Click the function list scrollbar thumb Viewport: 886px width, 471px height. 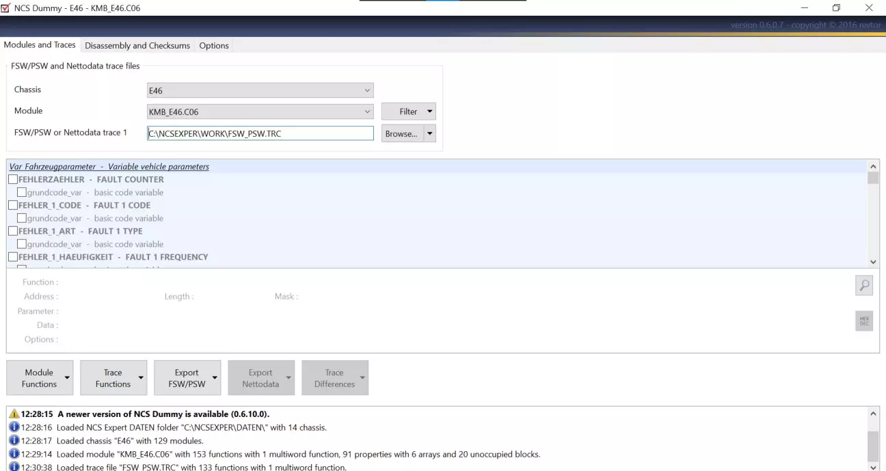(x=873, y=178)
